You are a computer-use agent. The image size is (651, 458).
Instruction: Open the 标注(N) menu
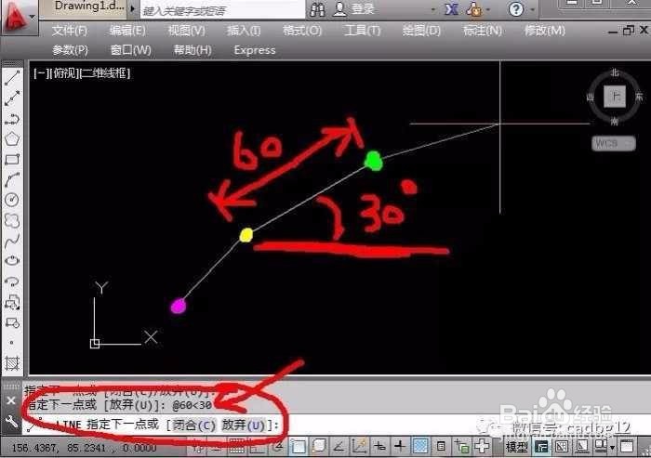(x=483, y=31)
